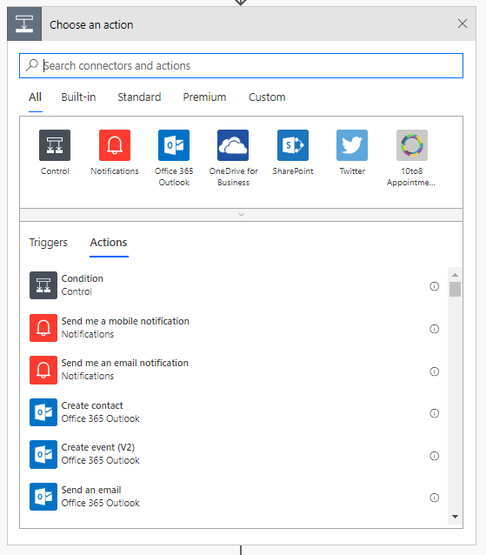Show info for Send an email action
The height and width of the screenshot is (555, 486).
(435, 498)
